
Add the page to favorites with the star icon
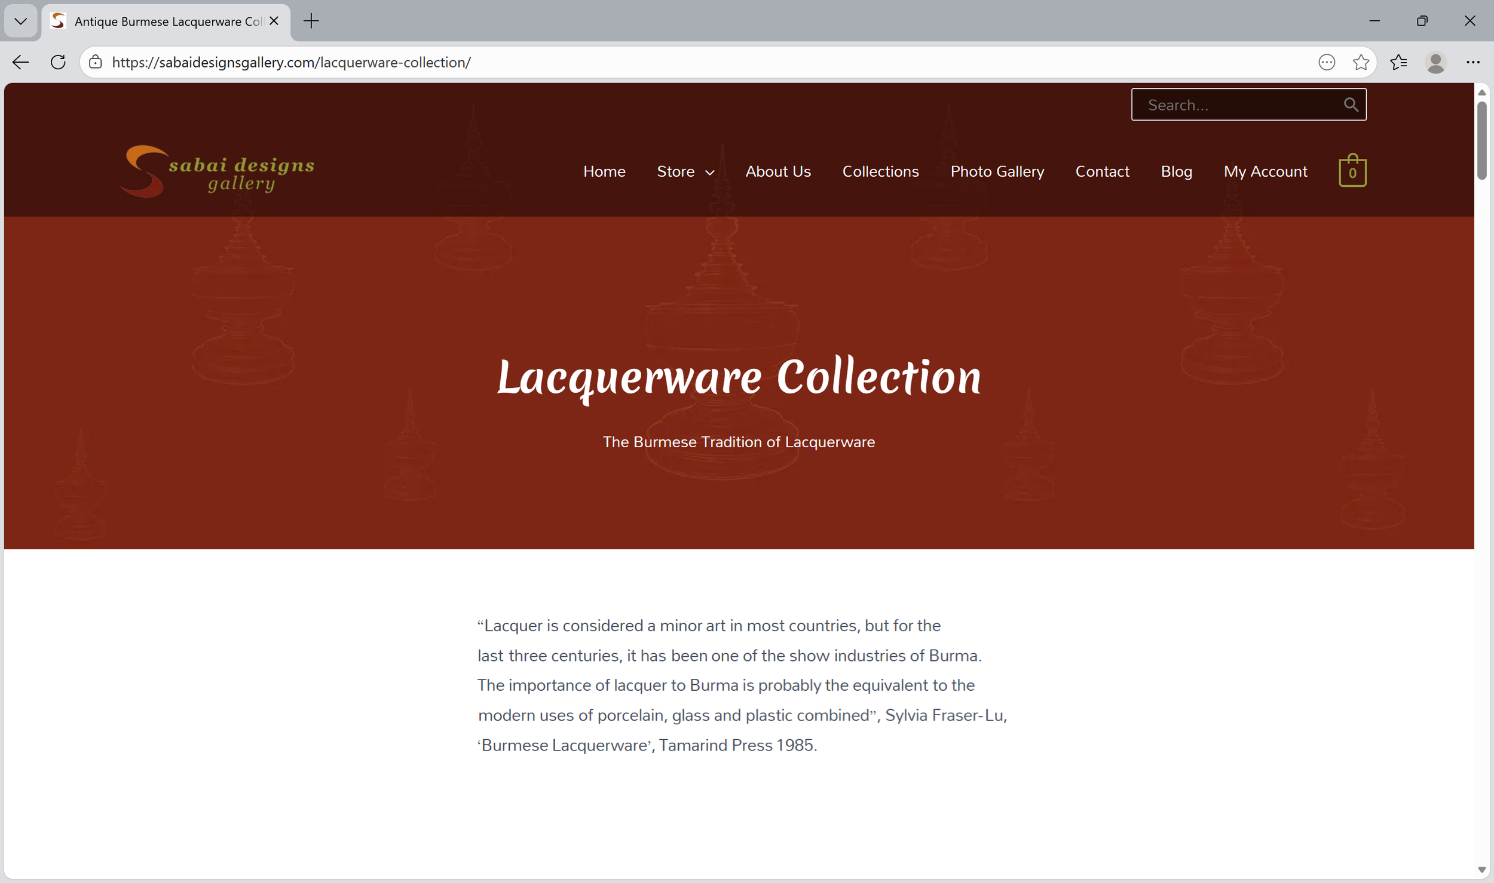tap(1361, 62)
